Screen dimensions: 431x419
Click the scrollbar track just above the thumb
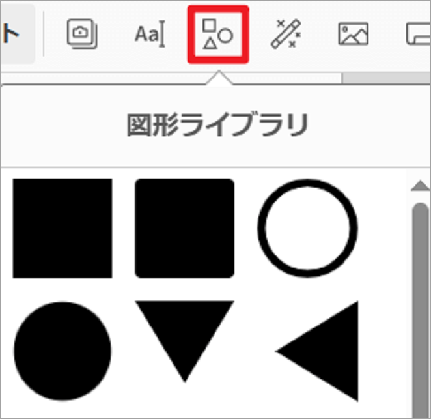[x=421, y=198]
